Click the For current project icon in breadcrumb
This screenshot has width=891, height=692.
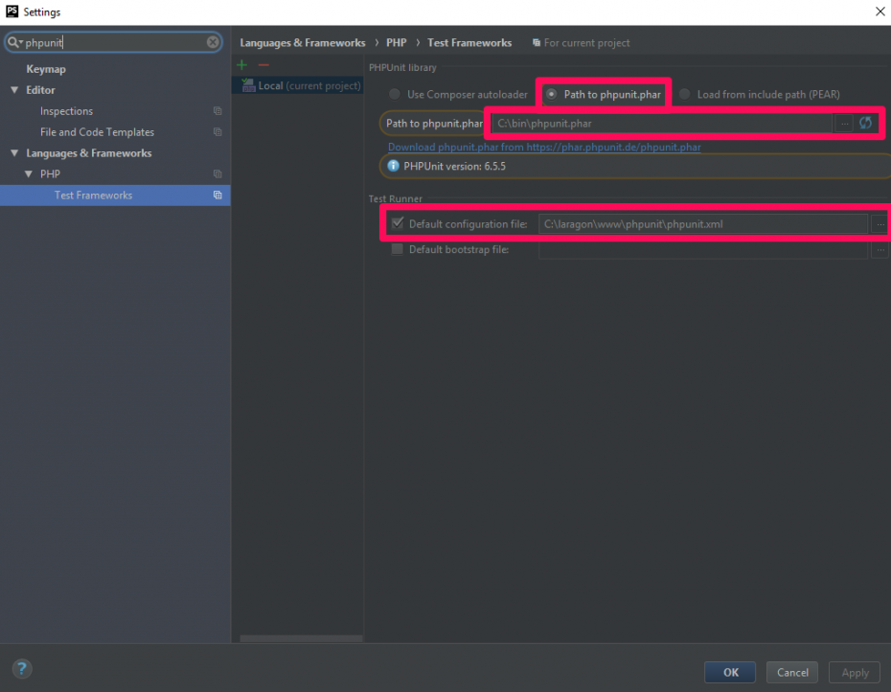[x=536, y=42]
